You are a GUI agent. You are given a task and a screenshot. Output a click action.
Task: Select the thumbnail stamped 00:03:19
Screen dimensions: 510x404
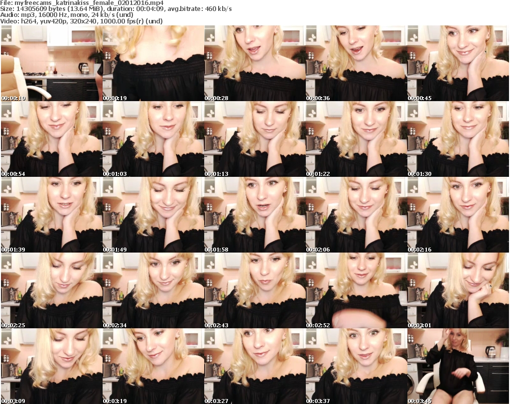tap(153, 366)
